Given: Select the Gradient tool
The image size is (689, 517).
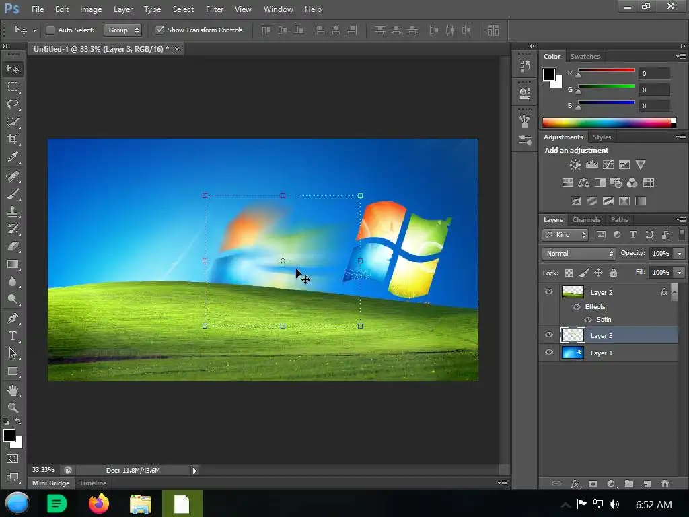Looking at the screenshot, I should click(x=13, y=264).
